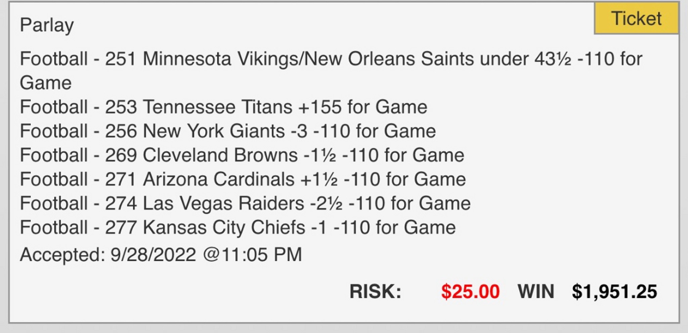Click the Minnesota Vikings/New Orleans Saints under line
The height and width of the screenshot is (333, 688).
point(331,71)
